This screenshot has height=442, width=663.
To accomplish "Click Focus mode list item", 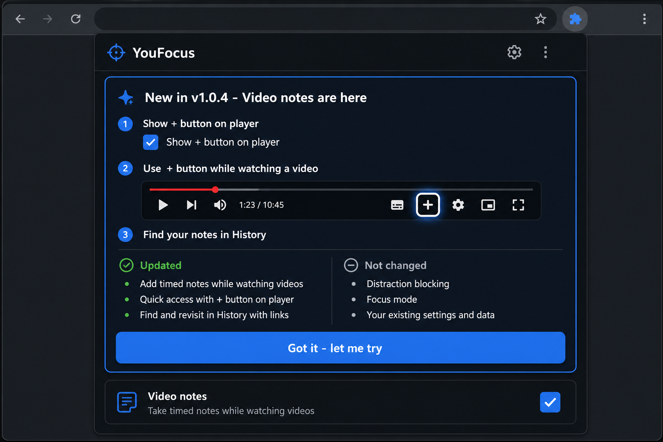I will click(392, 300).
